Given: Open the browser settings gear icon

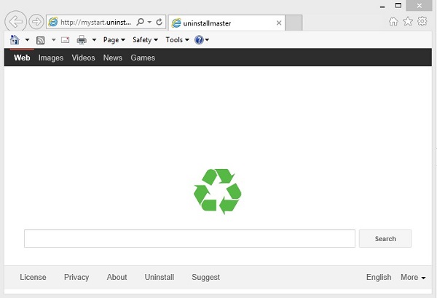Looking at the screenshot, I should click(422, 22).
